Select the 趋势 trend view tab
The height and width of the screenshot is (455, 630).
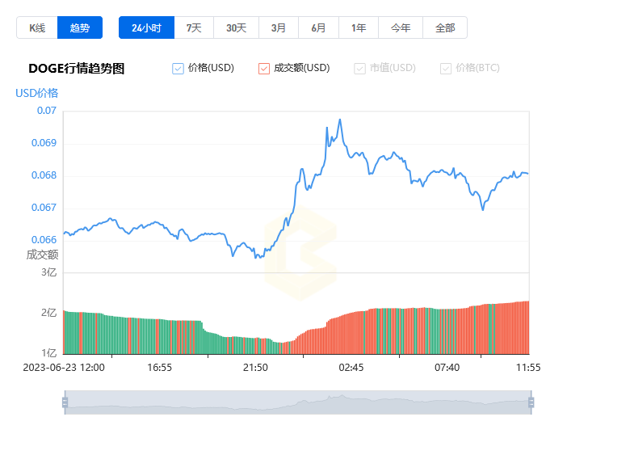click(x=80, y=27)
